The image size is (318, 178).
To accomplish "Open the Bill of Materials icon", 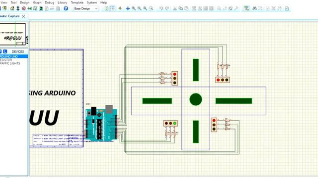I will coord(47,8).
